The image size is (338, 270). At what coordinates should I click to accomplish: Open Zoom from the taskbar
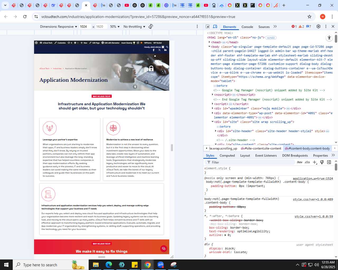[161, 265]
